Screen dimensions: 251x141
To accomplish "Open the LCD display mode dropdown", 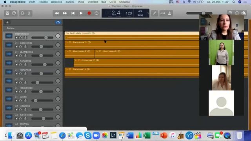I will (x=148, y=13).
